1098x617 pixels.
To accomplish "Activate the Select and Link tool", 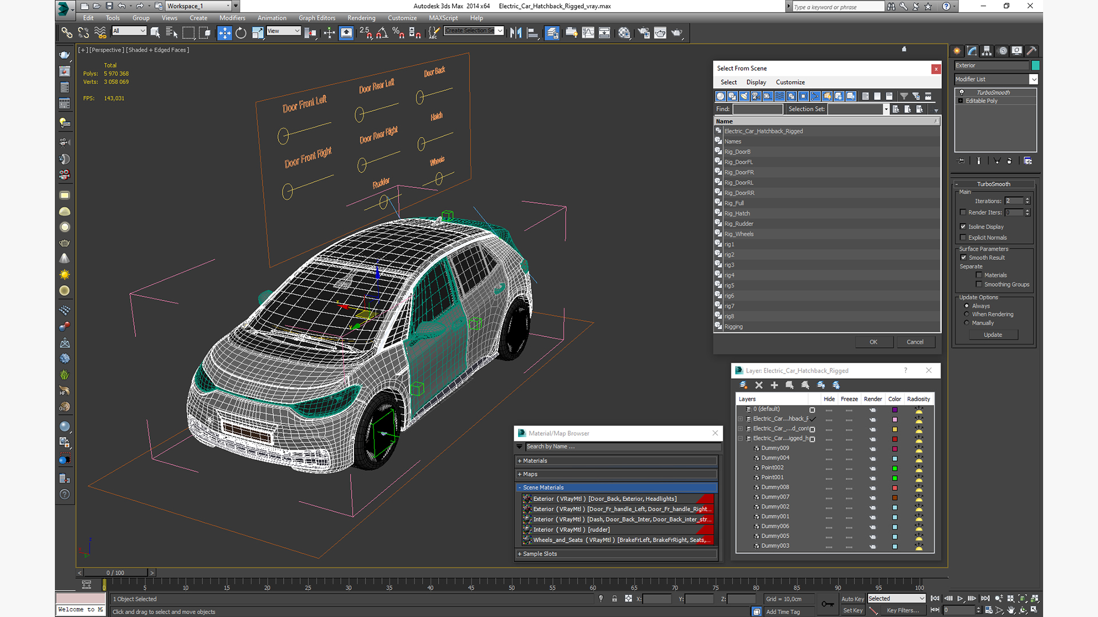I will 67,33.
